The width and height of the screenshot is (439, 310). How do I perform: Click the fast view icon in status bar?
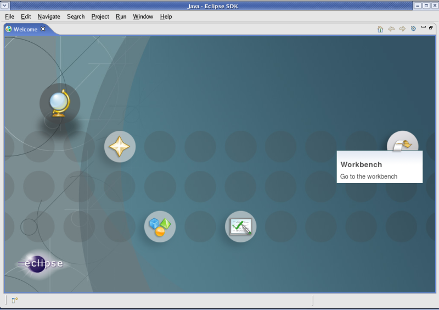click(x=15, y=300)
